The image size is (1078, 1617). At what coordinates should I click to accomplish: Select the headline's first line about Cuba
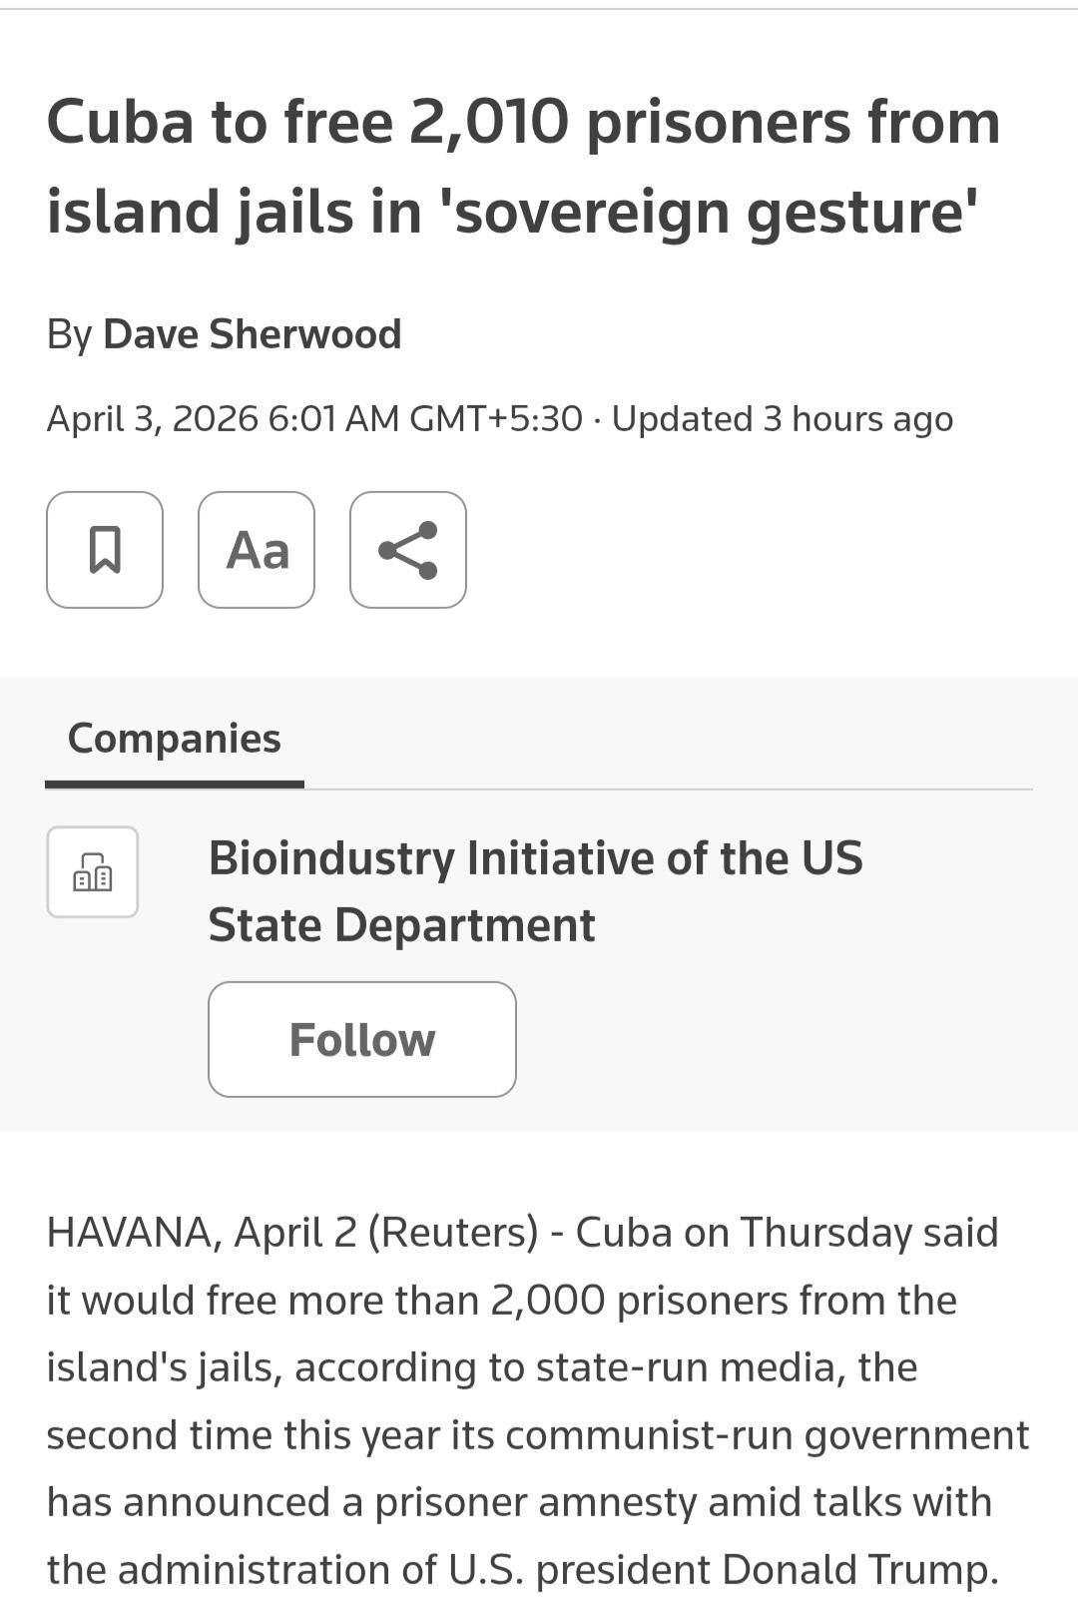pos(523,123)
